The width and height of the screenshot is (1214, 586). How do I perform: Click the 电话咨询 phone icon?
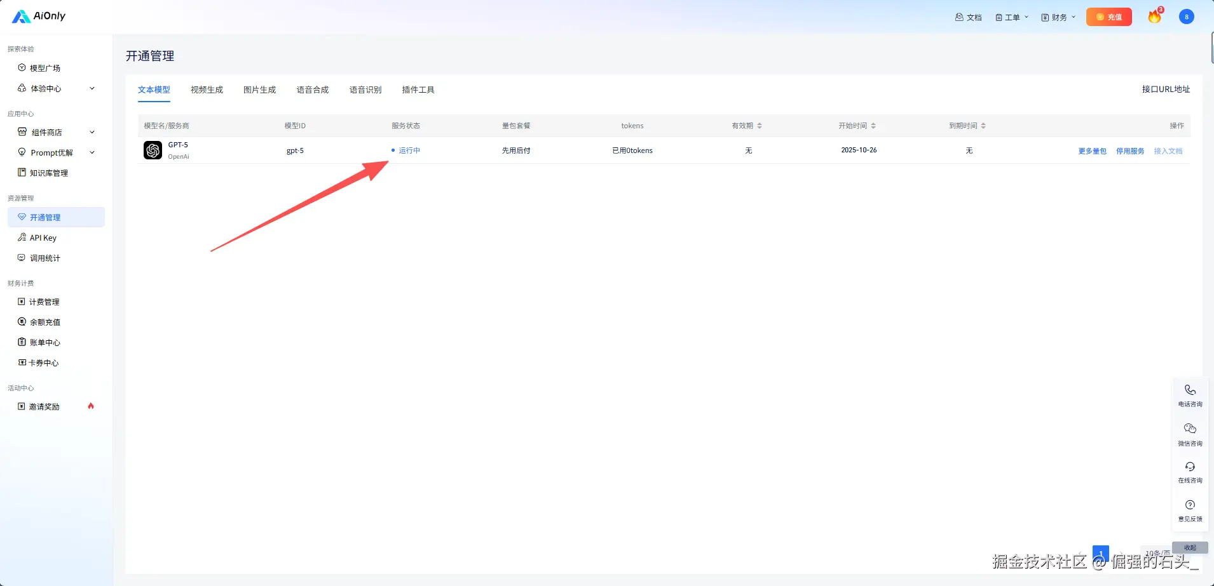1190,390
